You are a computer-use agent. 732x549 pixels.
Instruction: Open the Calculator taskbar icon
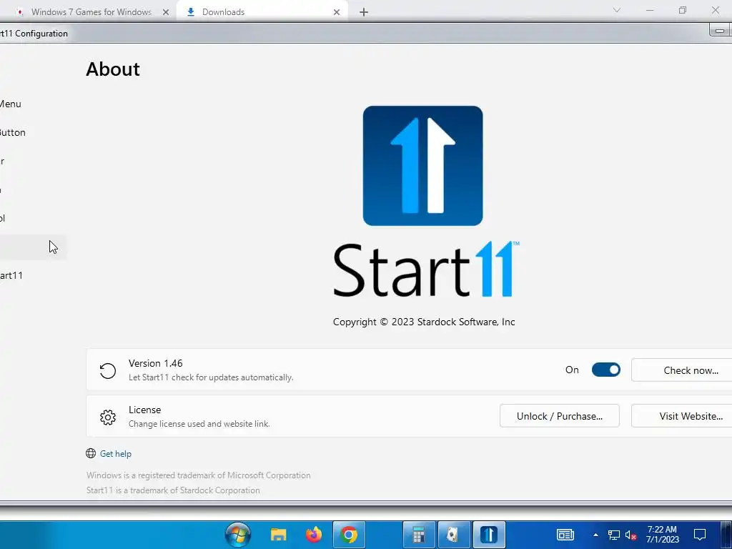419,535
